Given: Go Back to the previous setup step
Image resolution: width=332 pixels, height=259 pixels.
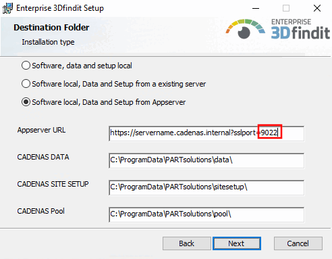Looking at the screenshot, I should pyautogui.click(x=187, y=243).
